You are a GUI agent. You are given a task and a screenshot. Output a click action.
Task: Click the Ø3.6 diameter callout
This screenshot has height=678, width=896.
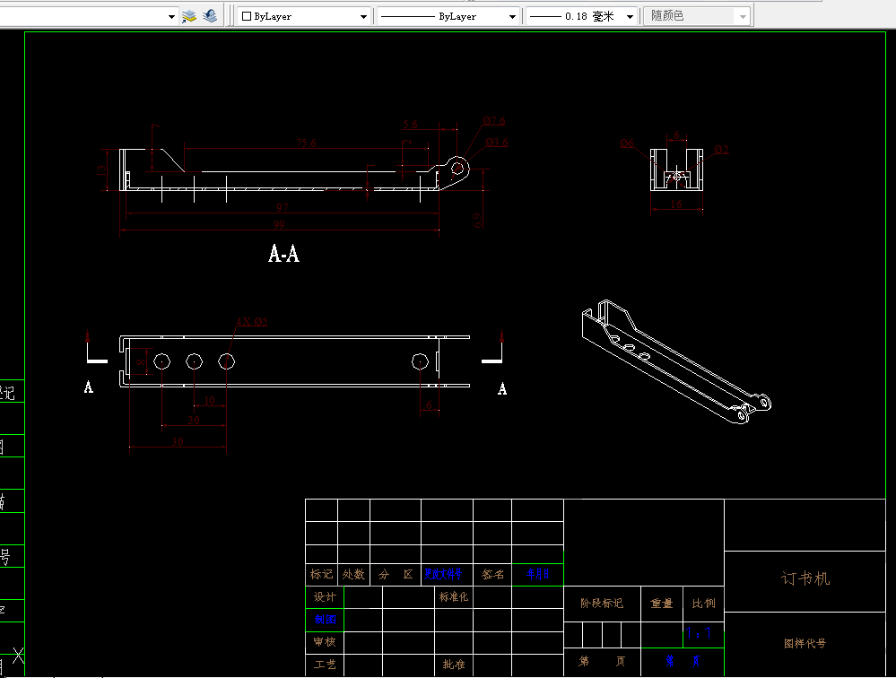coord(497,142)
